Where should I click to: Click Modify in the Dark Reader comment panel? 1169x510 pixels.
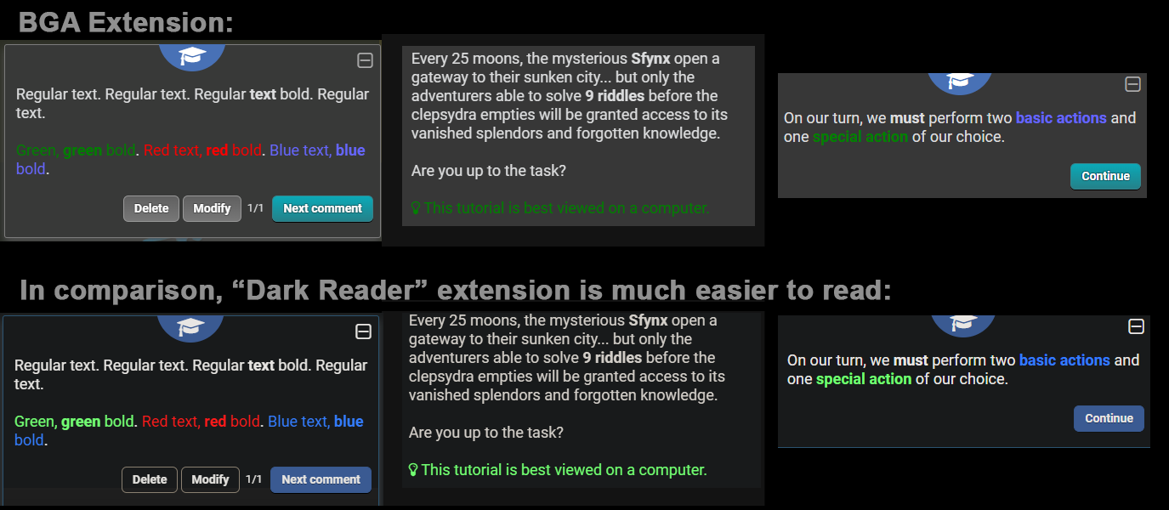tap(210, 479)
